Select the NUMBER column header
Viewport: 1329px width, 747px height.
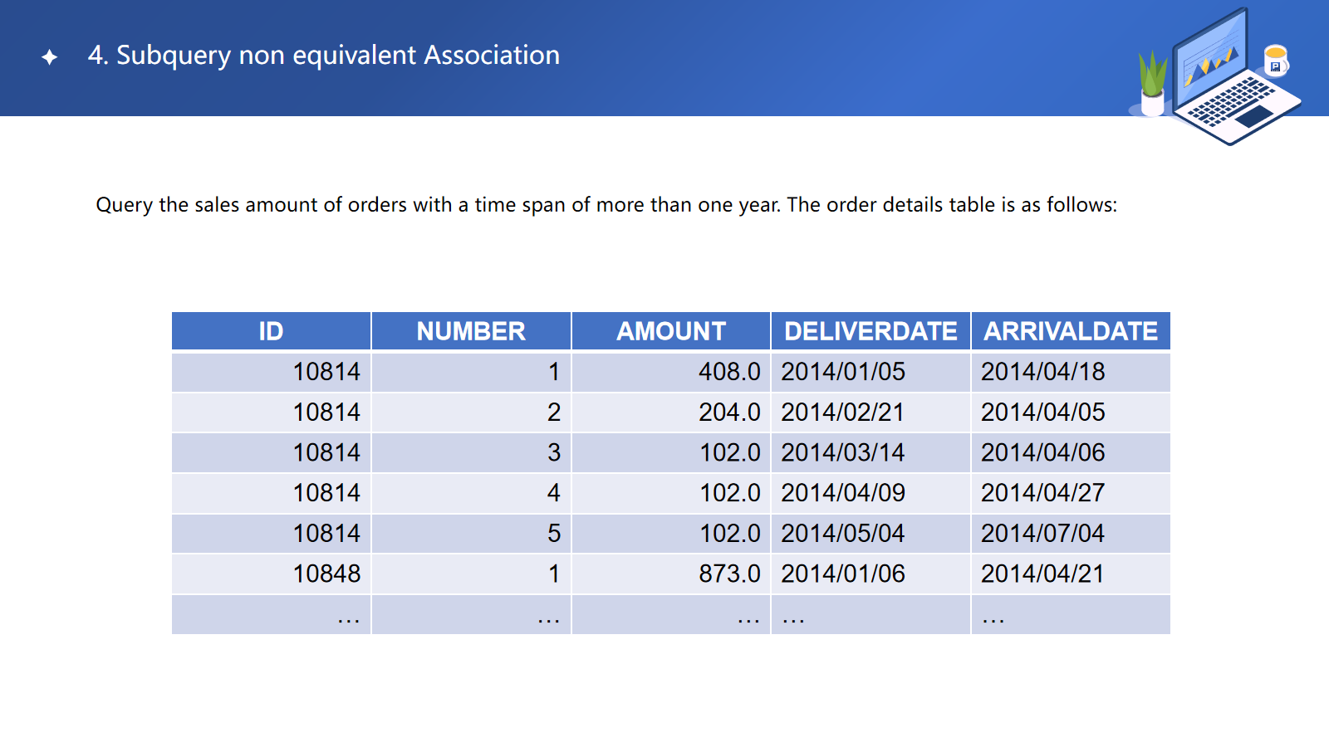pos(471,331)
